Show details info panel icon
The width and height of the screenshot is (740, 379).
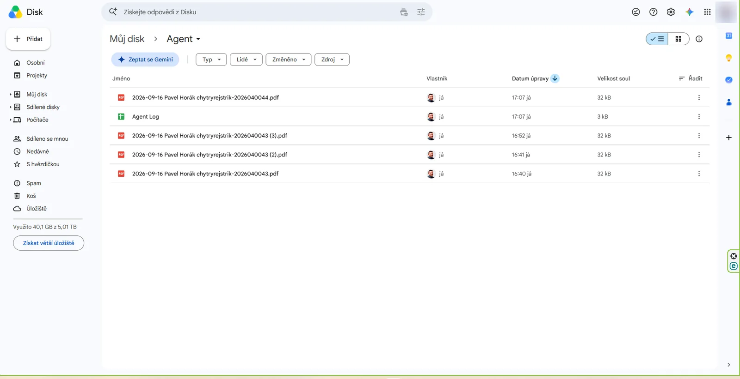coord(699,39)
